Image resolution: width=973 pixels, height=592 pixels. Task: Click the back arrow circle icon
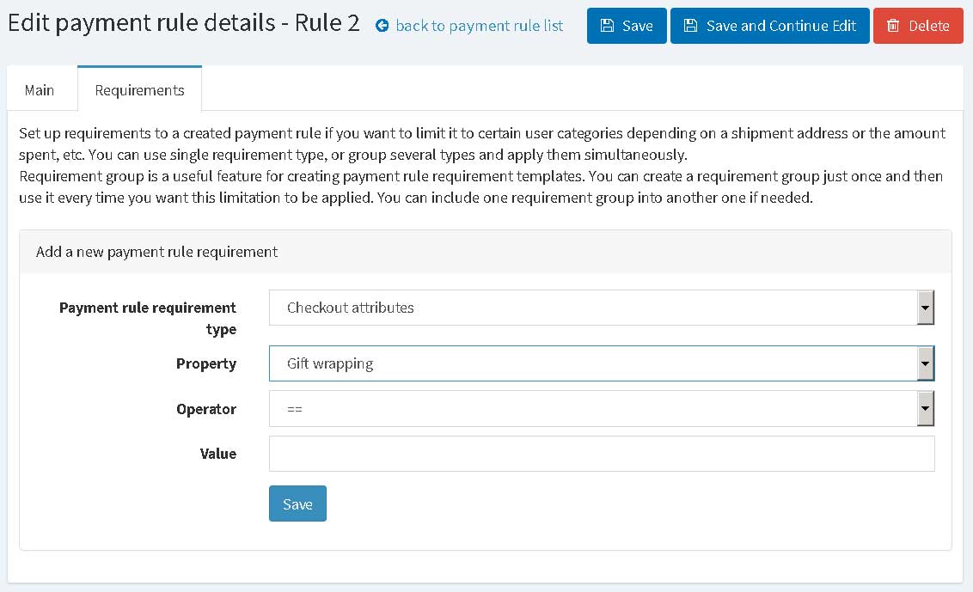(382, 26)
